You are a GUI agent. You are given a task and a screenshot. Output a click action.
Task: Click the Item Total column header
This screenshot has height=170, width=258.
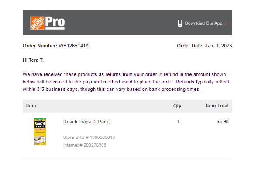217,106
